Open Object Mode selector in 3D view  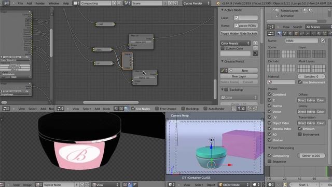point(234,185)
